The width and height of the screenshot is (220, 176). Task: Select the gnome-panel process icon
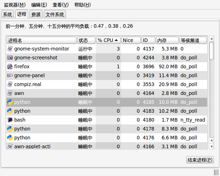(x=10, y=75)
